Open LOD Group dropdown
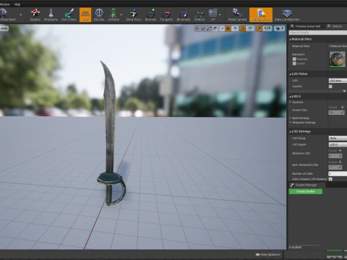This screenshot has height=260, width=347. click(338, 138)
